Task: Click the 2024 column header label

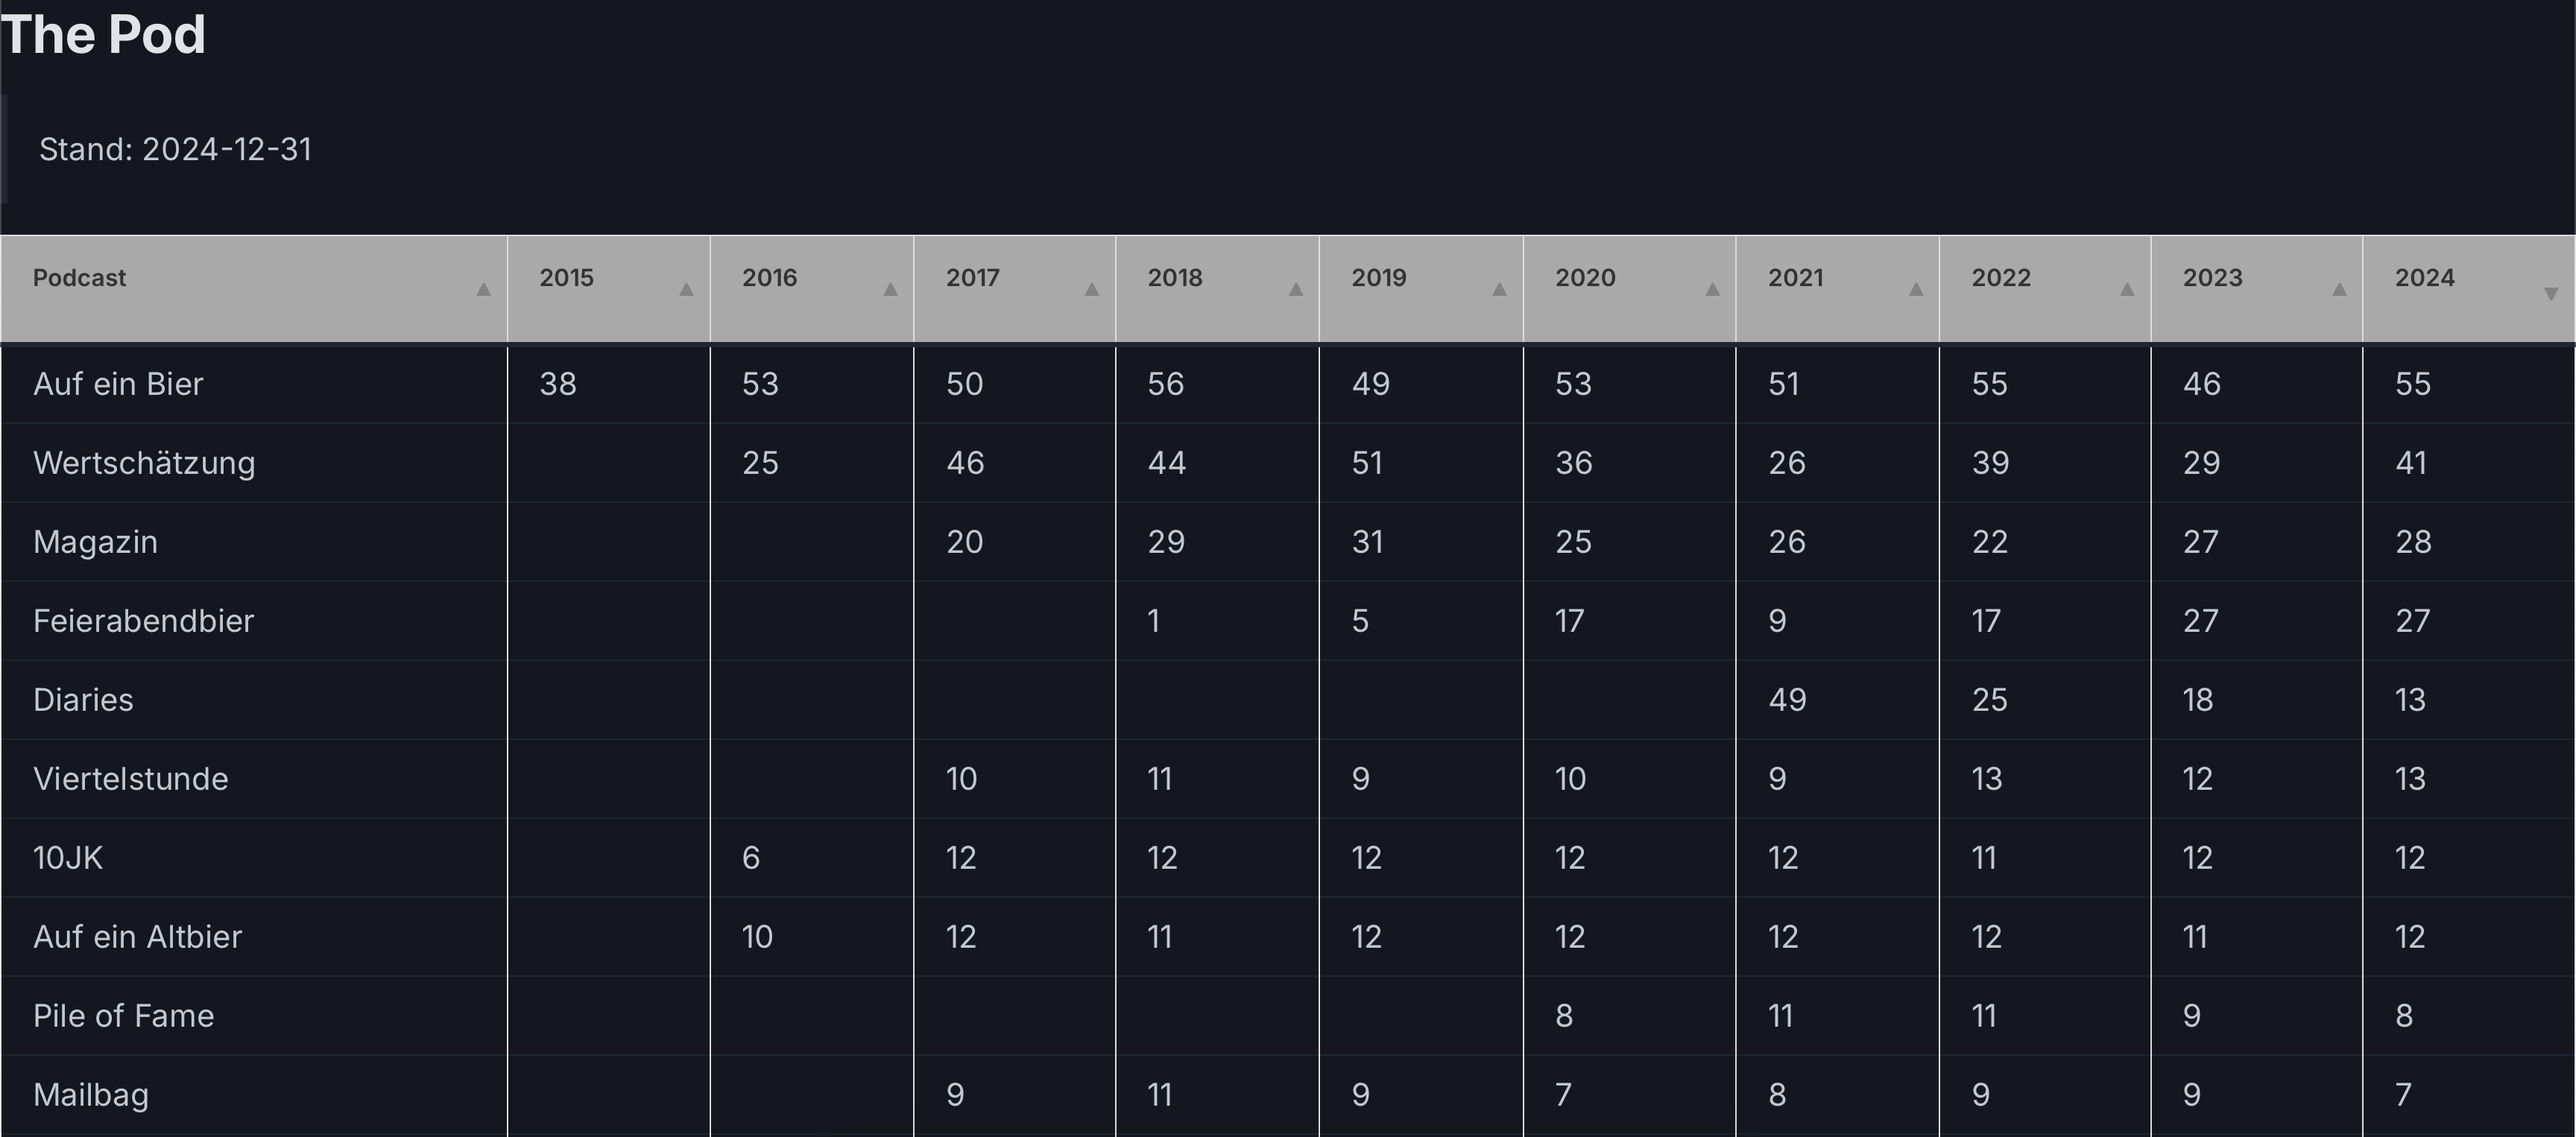Action: click(2424, 278)
